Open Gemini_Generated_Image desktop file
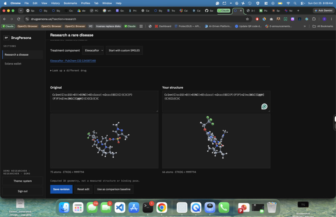This screenshot has width=336, height=217. (x=20, y=207)
